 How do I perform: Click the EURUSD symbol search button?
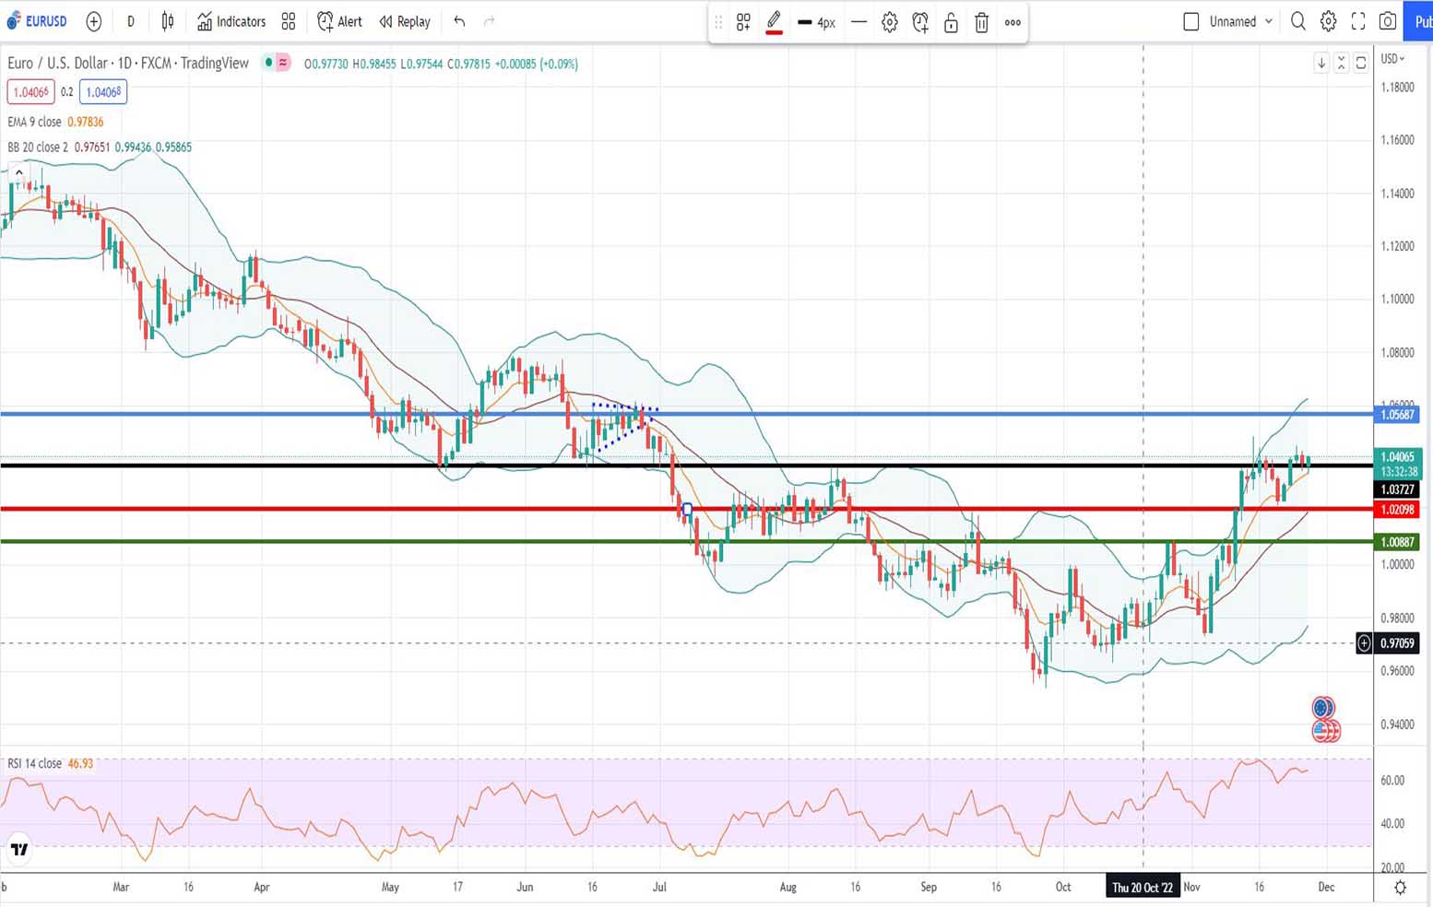point(38,21)
